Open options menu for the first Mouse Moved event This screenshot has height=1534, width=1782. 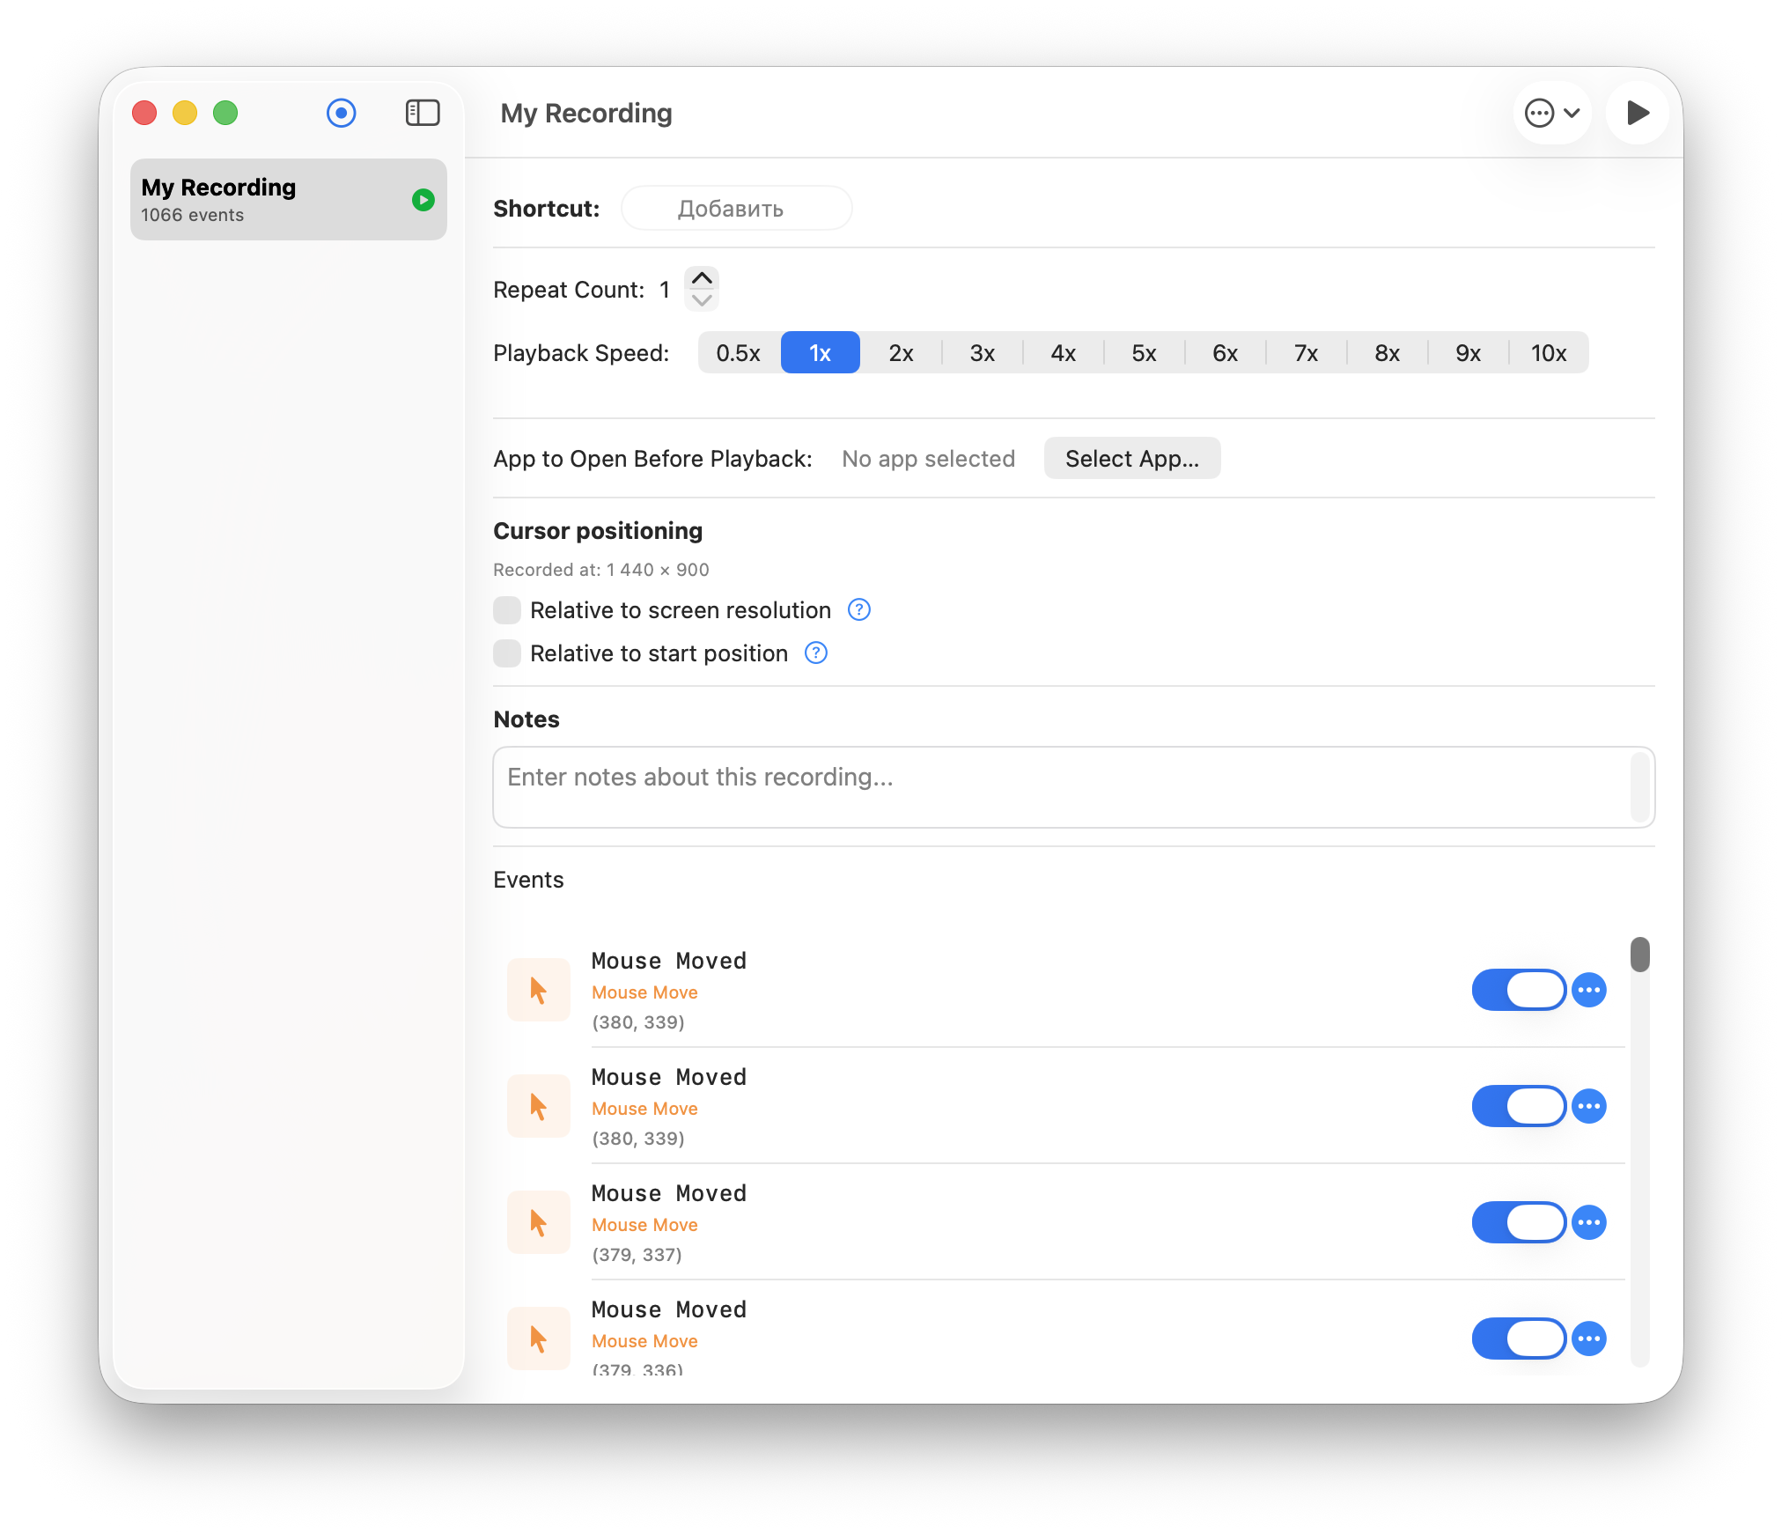pos(1589,990)
